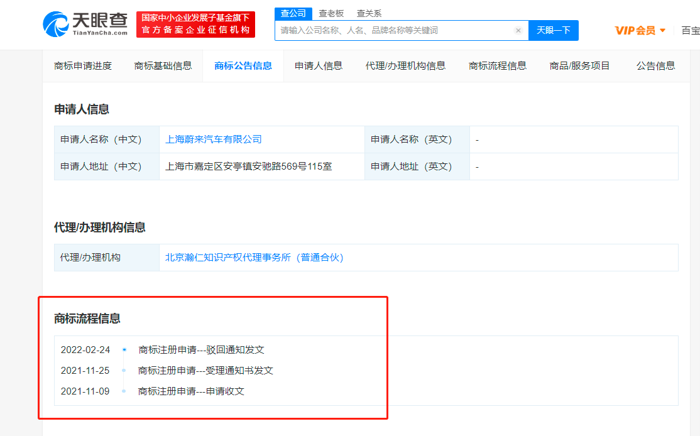The width and height of the screenshot is (700, 436).
Task: Switch to the 查老板 search tab
Action: (x=331, y=13)
